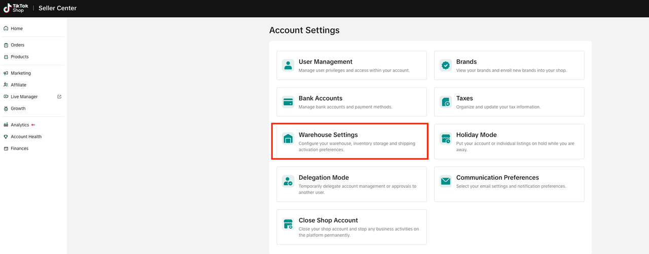Click the Communication Preferences envelope icon
The image size is (649, 254).
click(x=446, y=181)
